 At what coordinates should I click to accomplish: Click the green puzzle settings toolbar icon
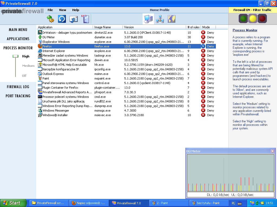(x=50, y=19)
